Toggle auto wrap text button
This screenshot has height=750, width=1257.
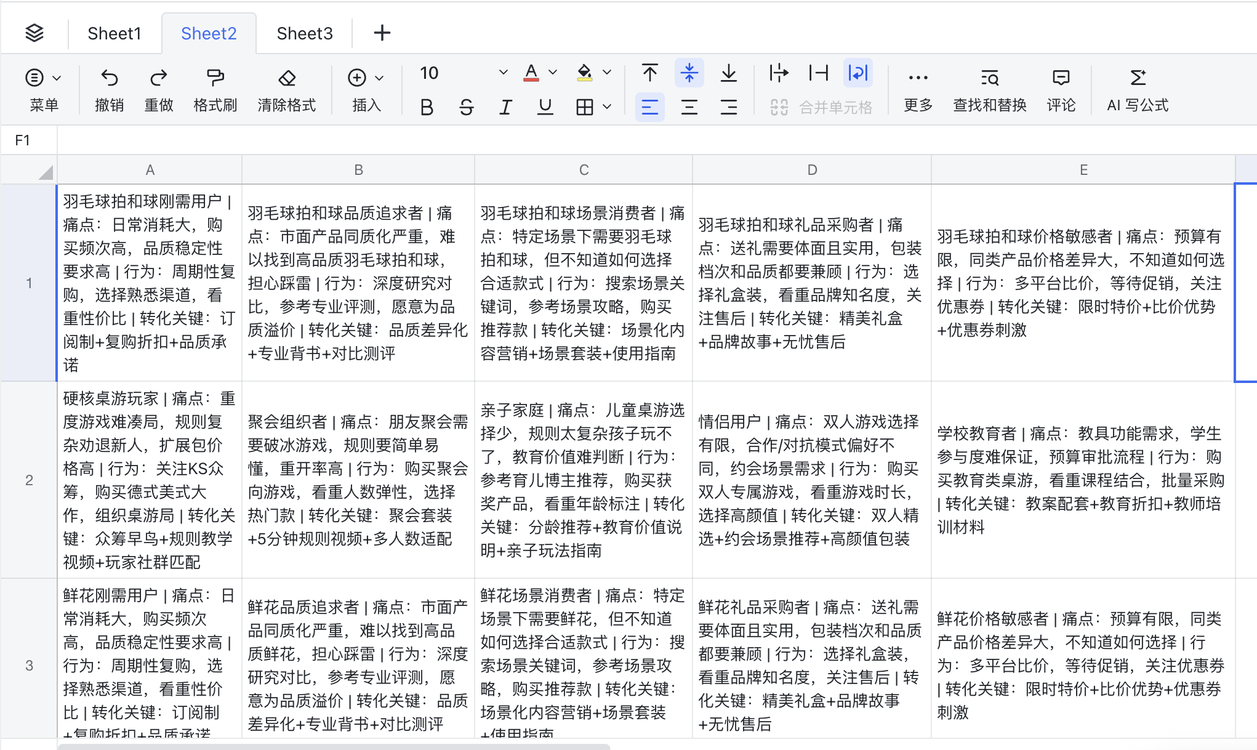click(857, 73)
